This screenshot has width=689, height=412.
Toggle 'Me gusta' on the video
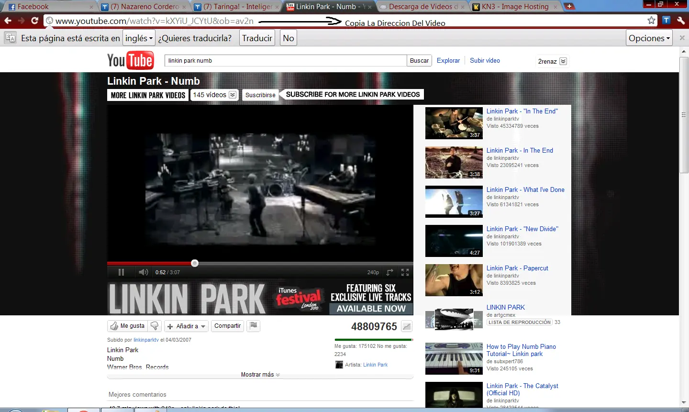click(x=127, y=326)
